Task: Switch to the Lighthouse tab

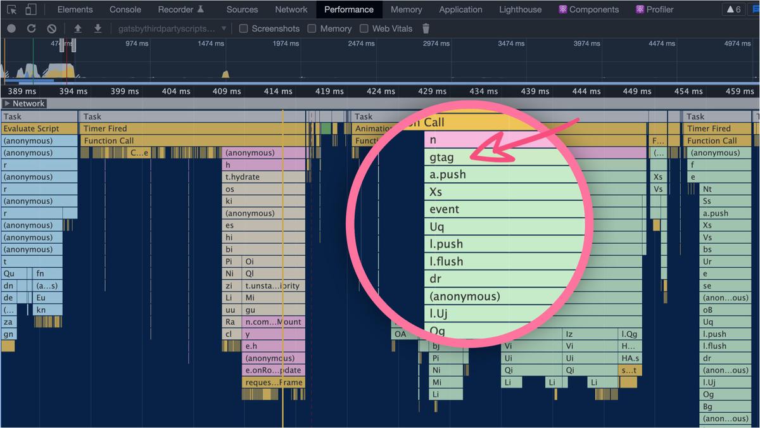Action: click(520, 9)
